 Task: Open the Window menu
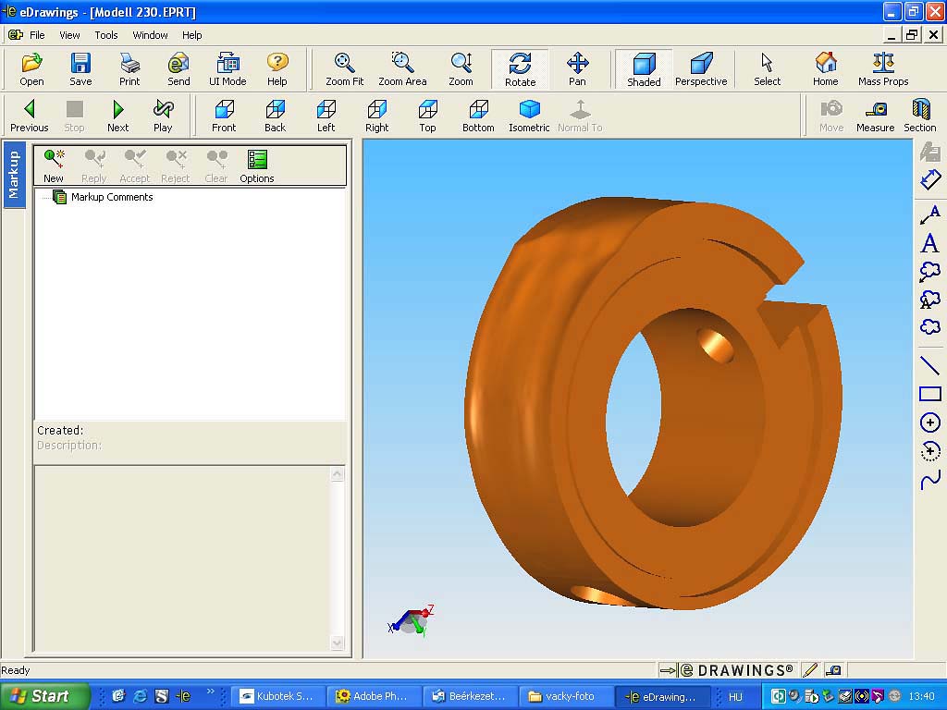tap(150, 35)
